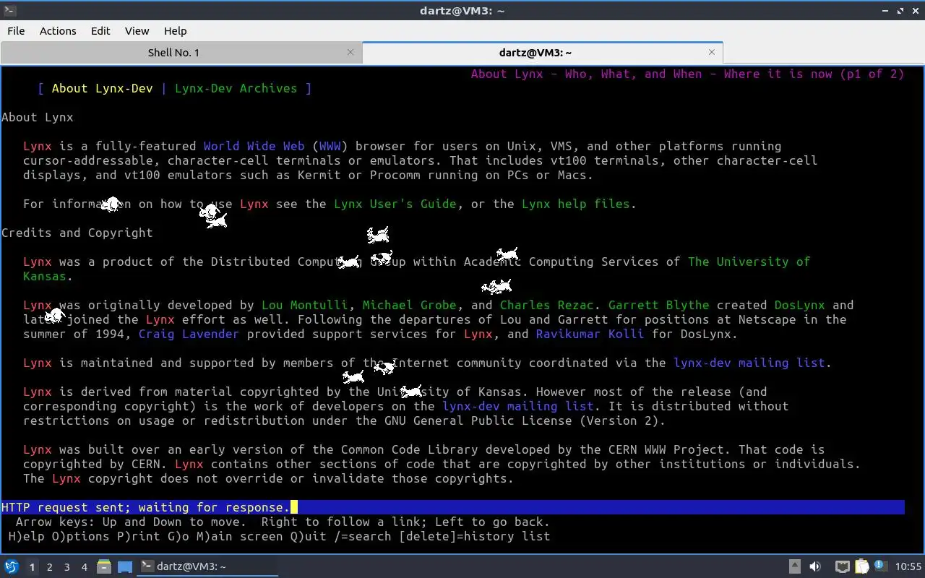Open the Edit menu

click(100, 31)
